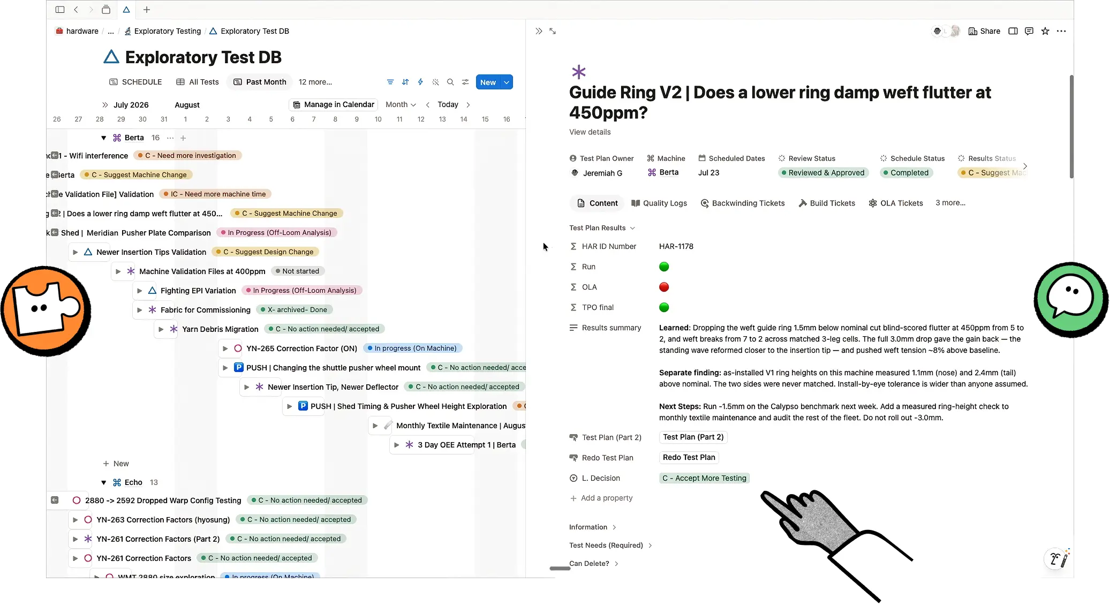Click the red OLA status dot

(664, 287)
